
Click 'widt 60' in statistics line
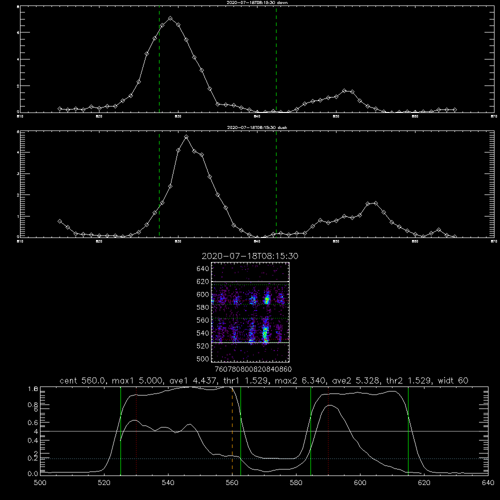tap(453, 380)
